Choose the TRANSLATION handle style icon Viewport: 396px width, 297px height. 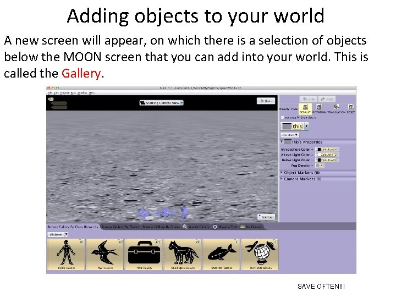coord(336,108)
